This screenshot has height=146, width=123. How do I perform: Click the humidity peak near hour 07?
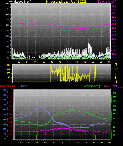point(41,105)
